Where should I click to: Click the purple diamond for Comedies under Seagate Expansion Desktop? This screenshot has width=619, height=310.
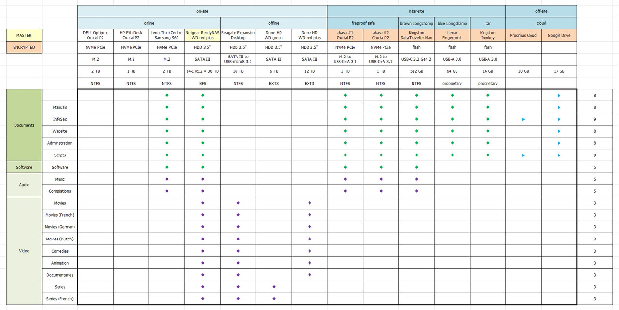(x=238, y=251)
